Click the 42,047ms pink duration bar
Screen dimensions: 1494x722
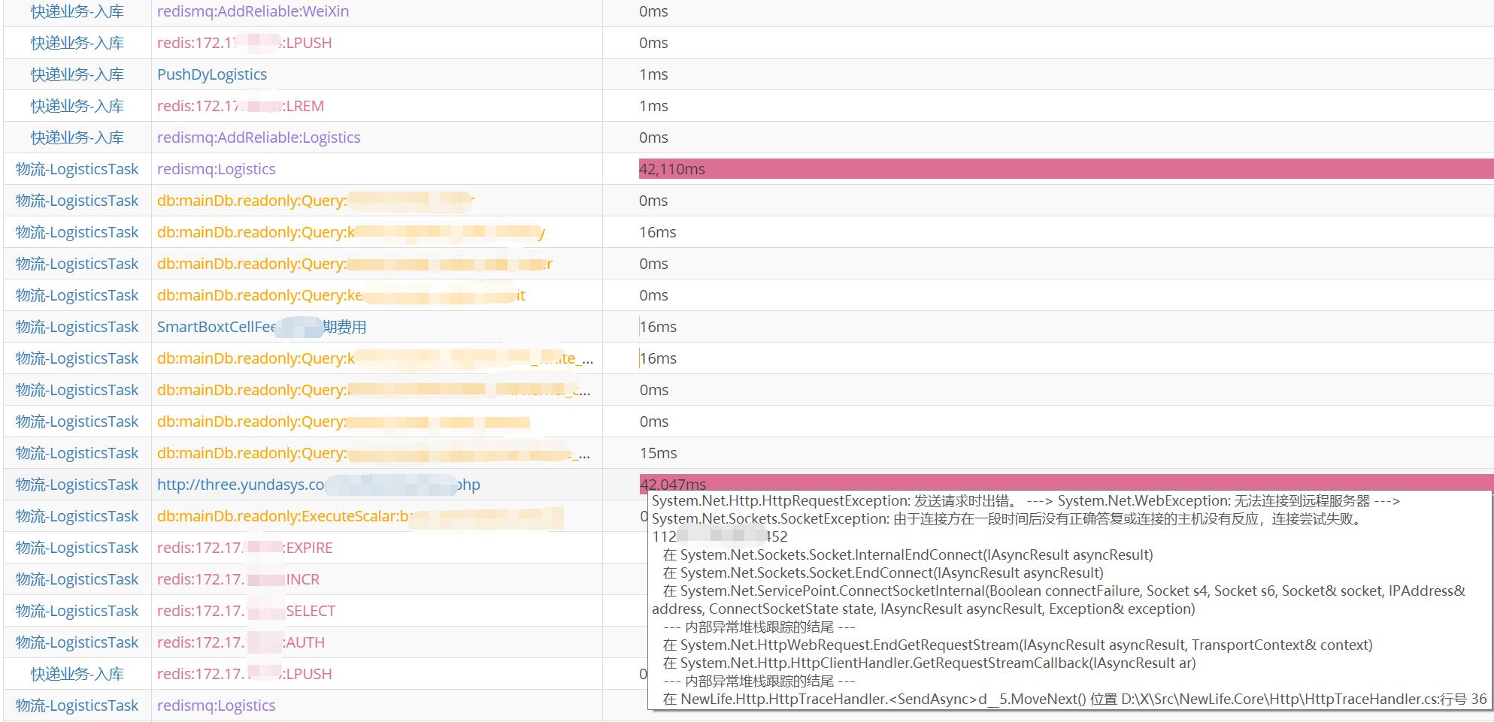(1065, 481)
